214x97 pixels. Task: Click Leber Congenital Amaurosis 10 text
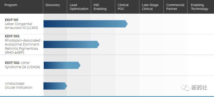click(x=21, y=26)
